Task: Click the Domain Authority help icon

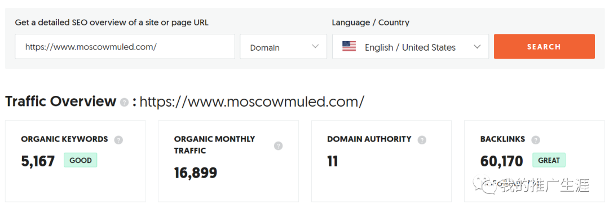Action: 422,140
